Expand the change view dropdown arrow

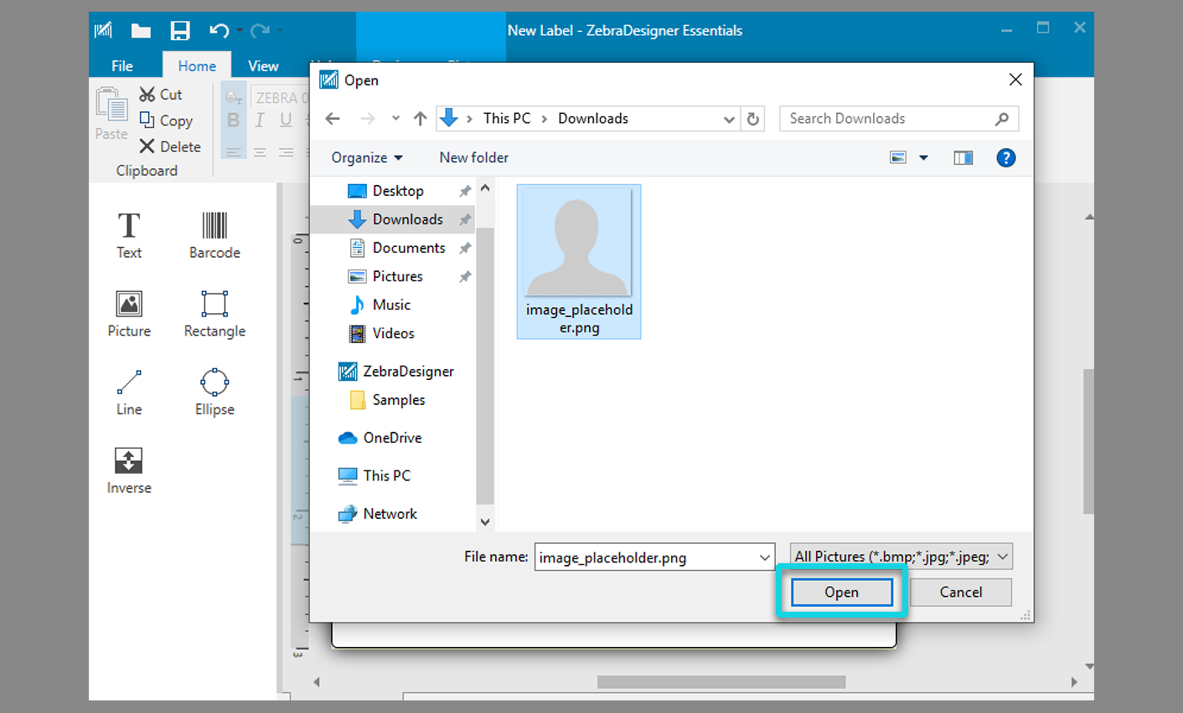923,157
